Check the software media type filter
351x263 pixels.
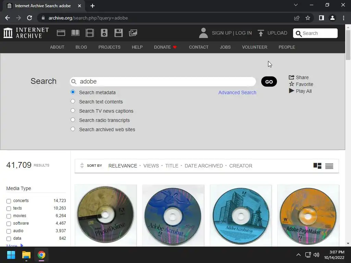pos(9,224)
